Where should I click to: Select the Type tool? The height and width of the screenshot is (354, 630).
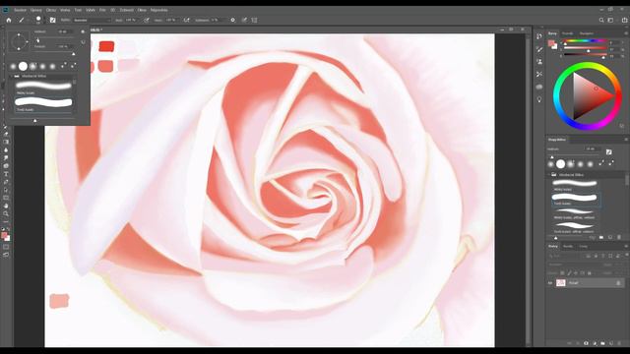click(x=6, y=174)
